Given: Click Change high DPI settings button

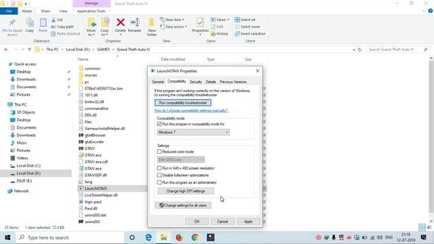Looking at the screenshot, I should [x=186, y=191].
